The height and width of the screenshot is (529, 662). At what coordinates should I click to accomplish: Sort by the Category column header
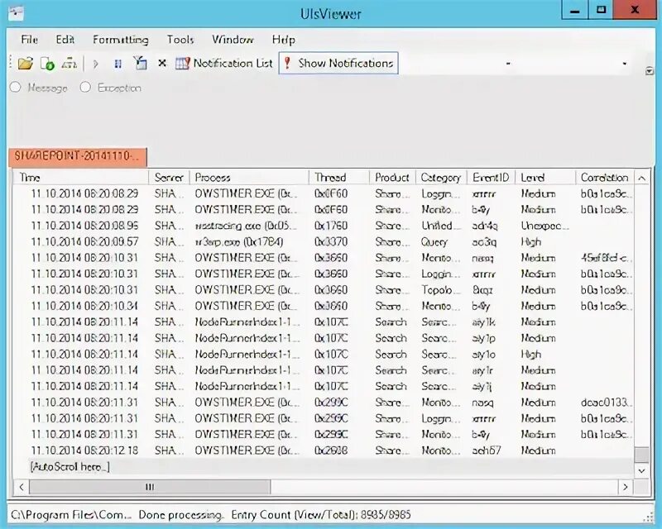coord(441,177)
